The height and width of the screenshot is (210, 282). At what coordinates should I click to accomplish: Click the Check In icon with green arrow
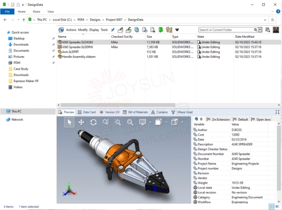(x=128, y=30)
